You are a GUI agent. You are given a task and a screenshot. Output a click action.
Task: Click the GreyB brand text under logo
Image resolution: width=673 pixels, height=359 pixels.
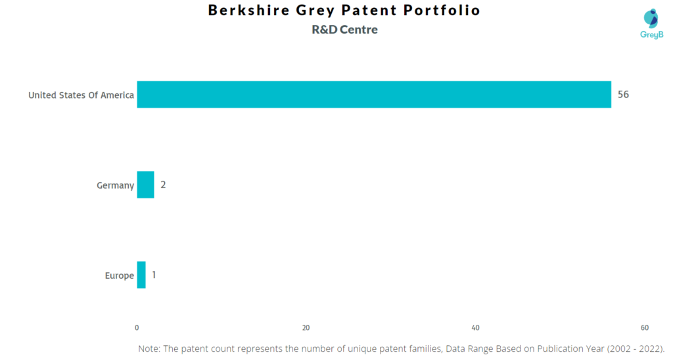[x=650, y=35]
